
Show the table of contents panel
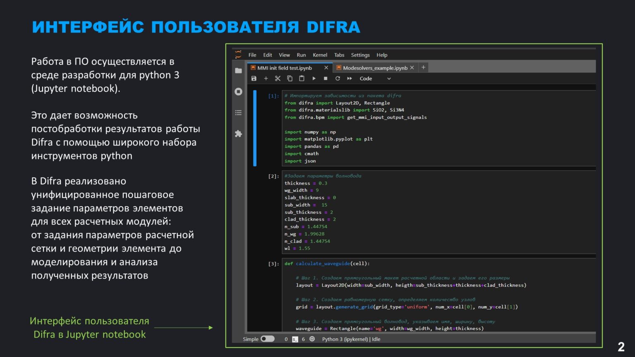[x=239, y=112]
